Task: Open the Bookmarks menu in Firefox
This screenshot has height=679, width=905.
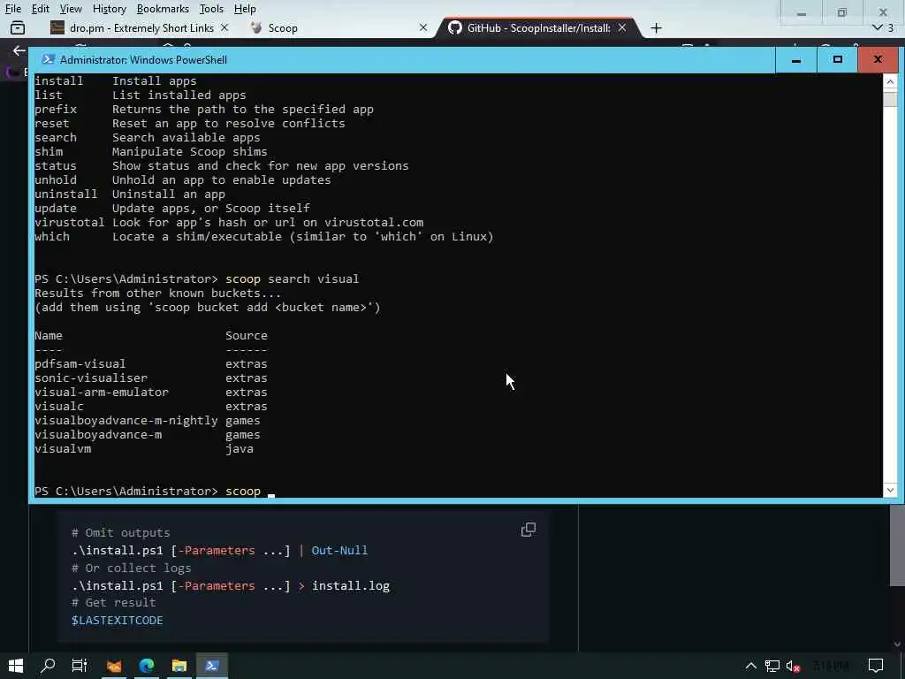Action: pyautogui.click(x=163, y=9)
